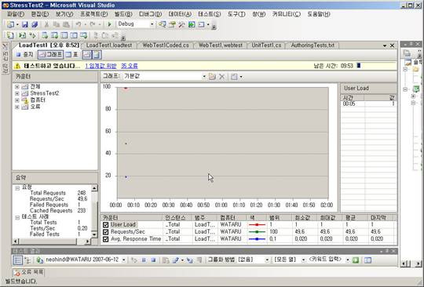Click the Start Debugging green play icon
Viewport: 424px width, 287px height.
[109, 24]
